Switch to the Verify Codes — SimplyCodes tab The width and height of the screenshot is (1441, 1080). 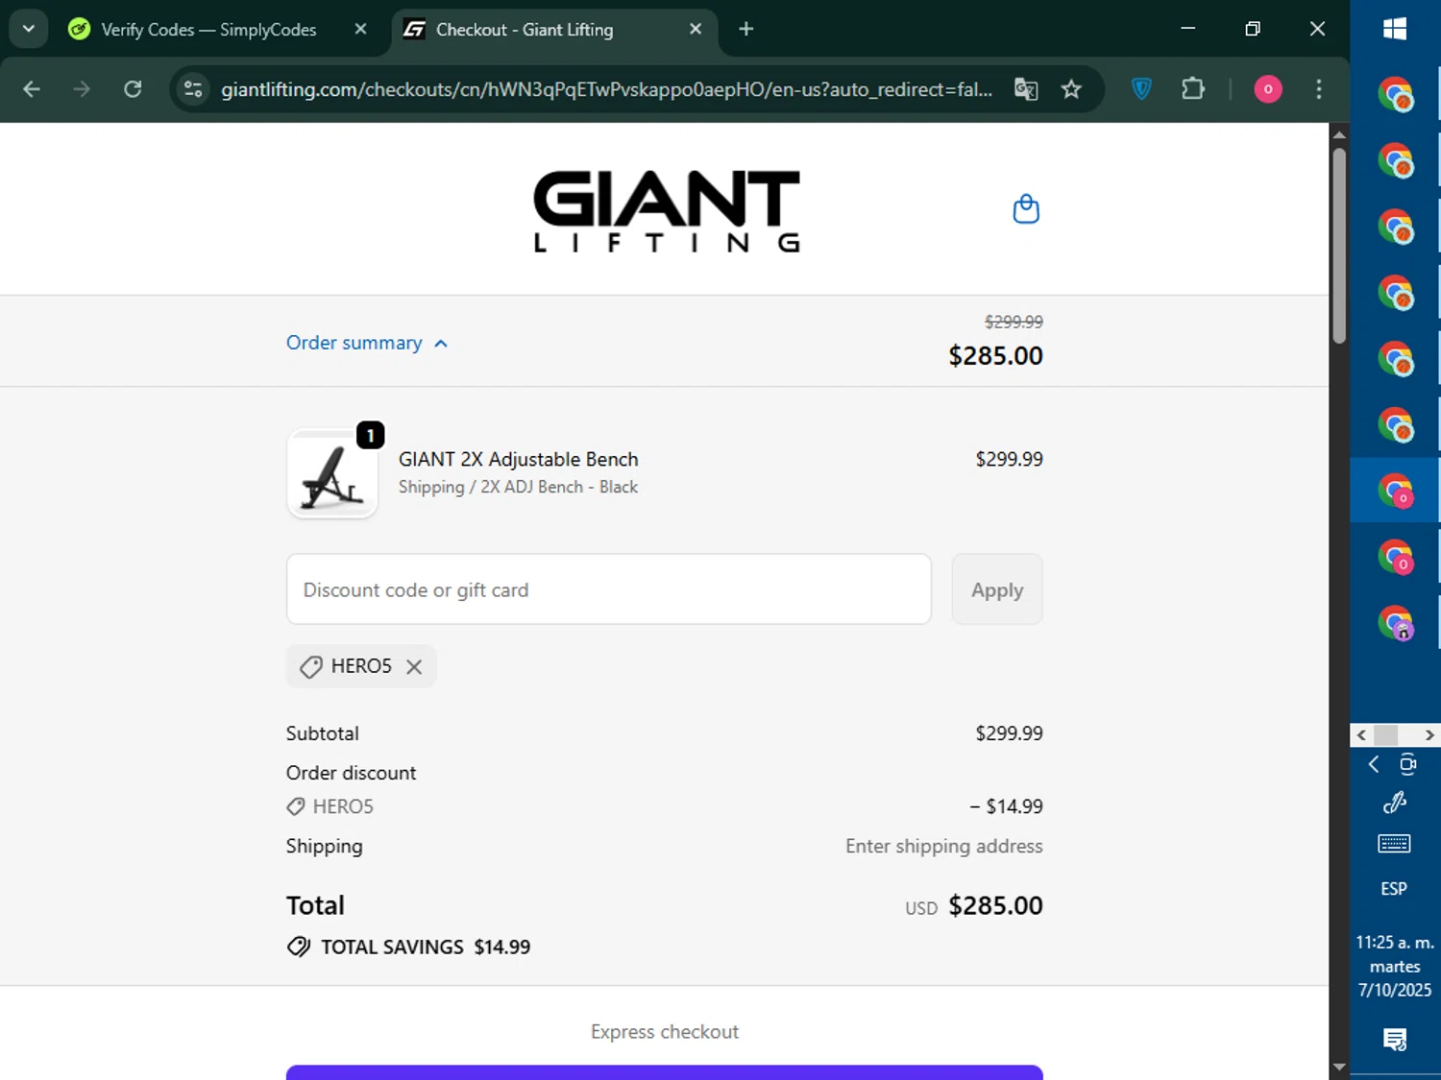pos(208,30)
